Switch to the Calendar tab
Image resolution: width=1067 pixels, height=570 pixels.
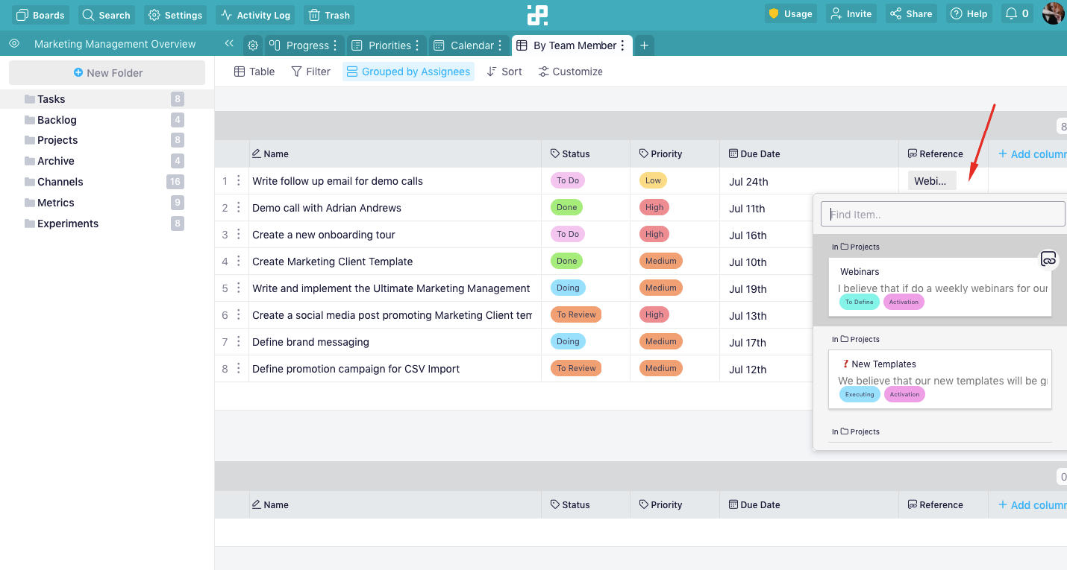tap(464, 45)
